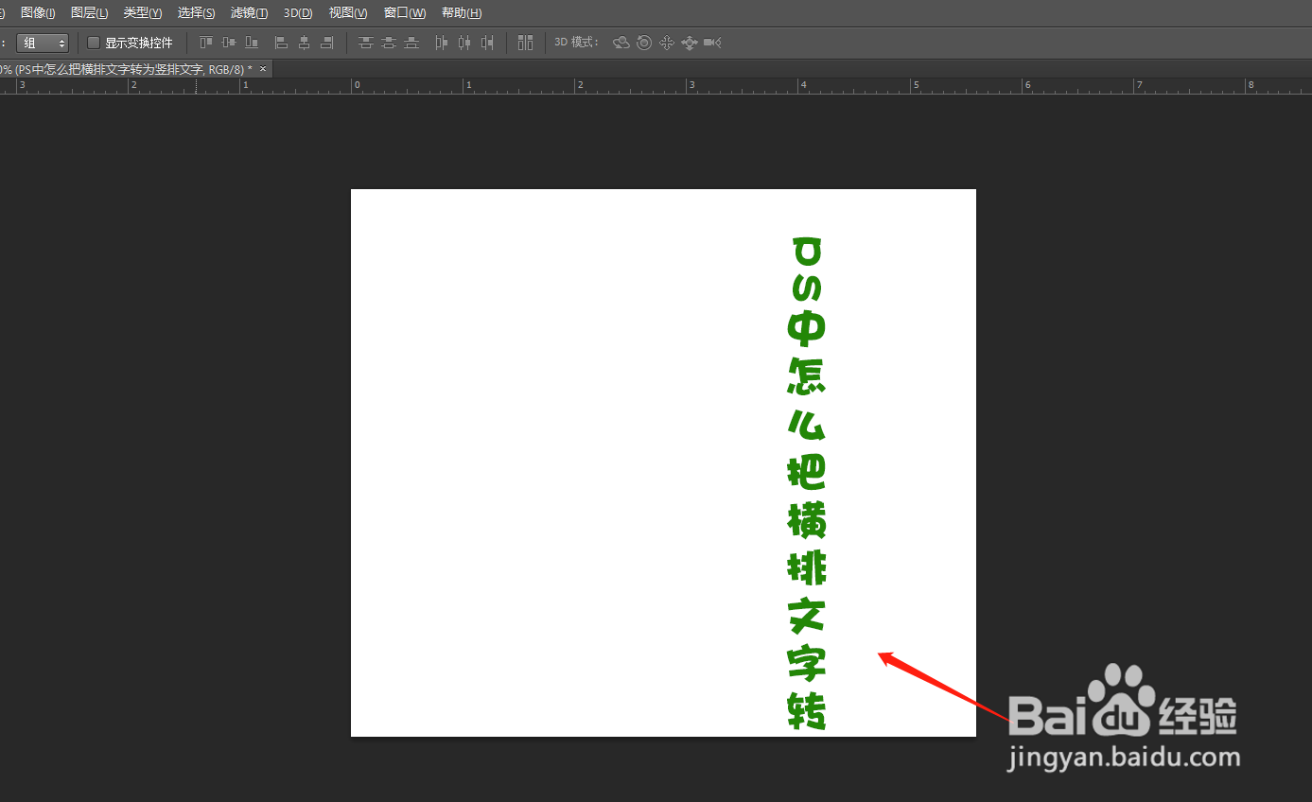Select the align vertical centers icon
The image size is (1312, 802).
point(228,43)
